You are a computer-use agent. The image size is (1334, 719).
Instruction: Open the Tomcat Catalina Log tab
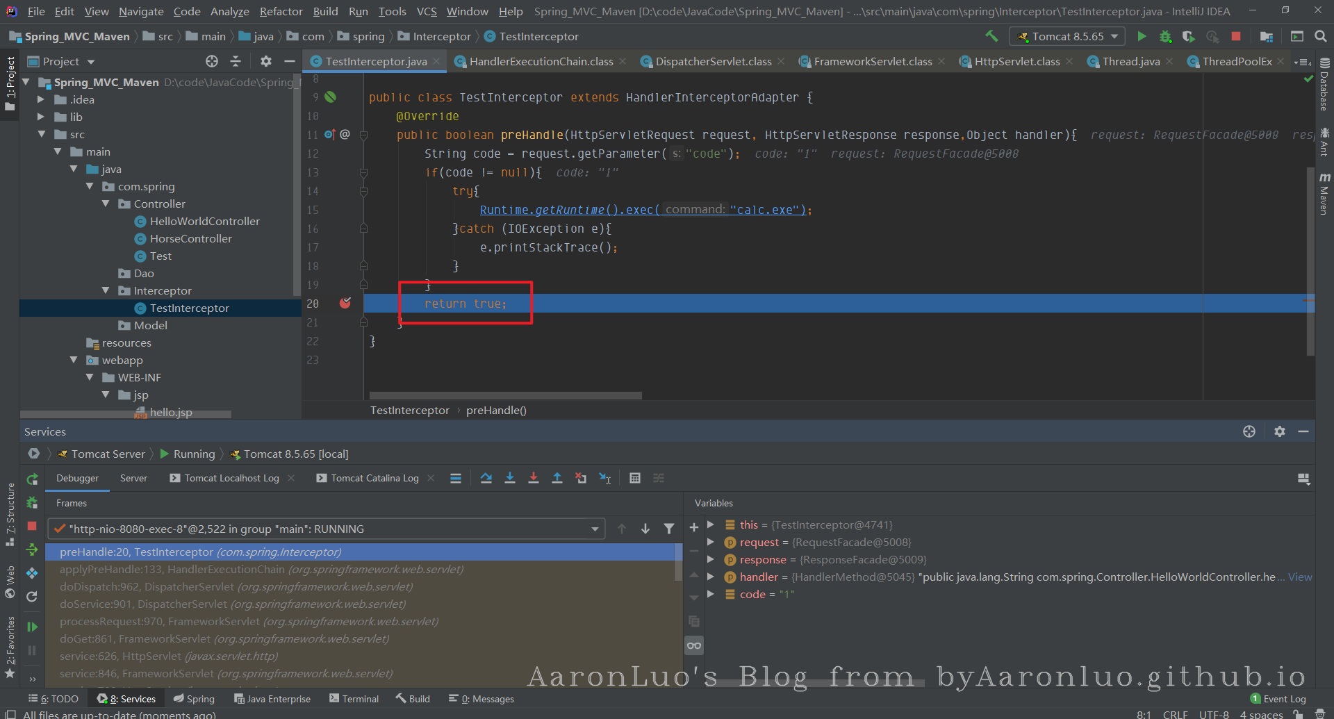(375, 478)
